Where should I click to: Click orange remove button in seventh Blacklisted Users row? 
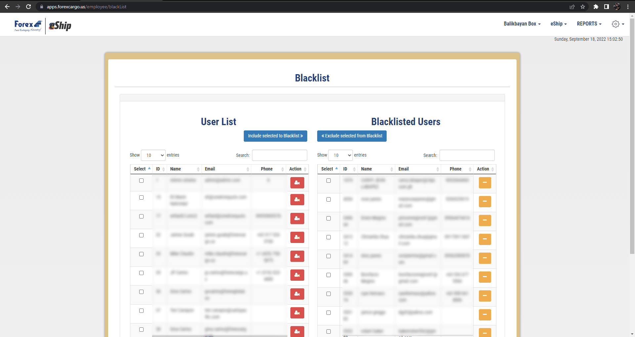pos(485,296)
